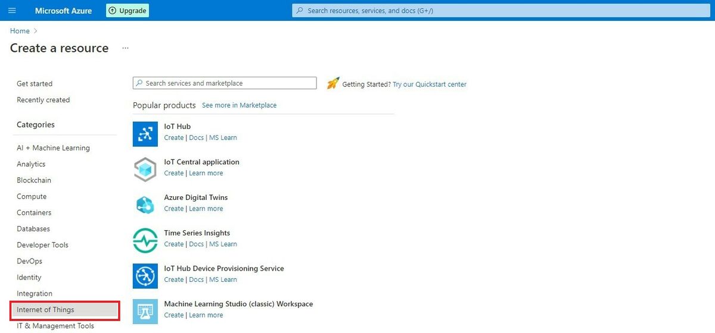Click Machine Learning Studio Workspace icon
The width and height of the screenshot is (715, 333).
(145, 312)
